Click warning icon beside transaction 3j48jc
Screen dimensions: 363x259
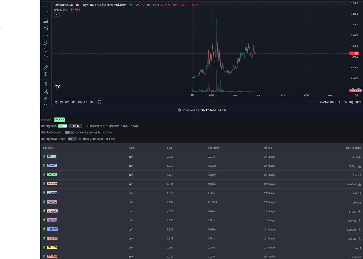pyautogui.click(x=359, y=166)
